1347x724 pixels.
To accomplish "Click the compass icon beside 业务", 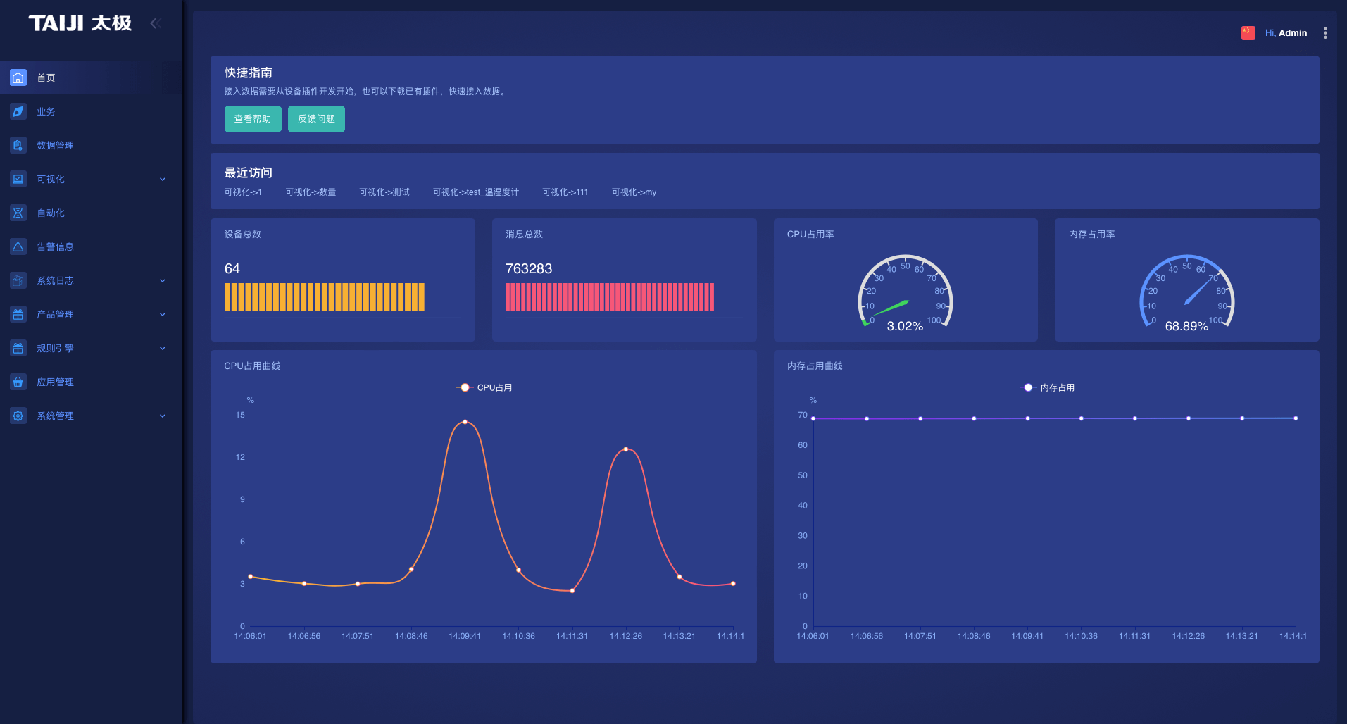I will tap(18, 111).
